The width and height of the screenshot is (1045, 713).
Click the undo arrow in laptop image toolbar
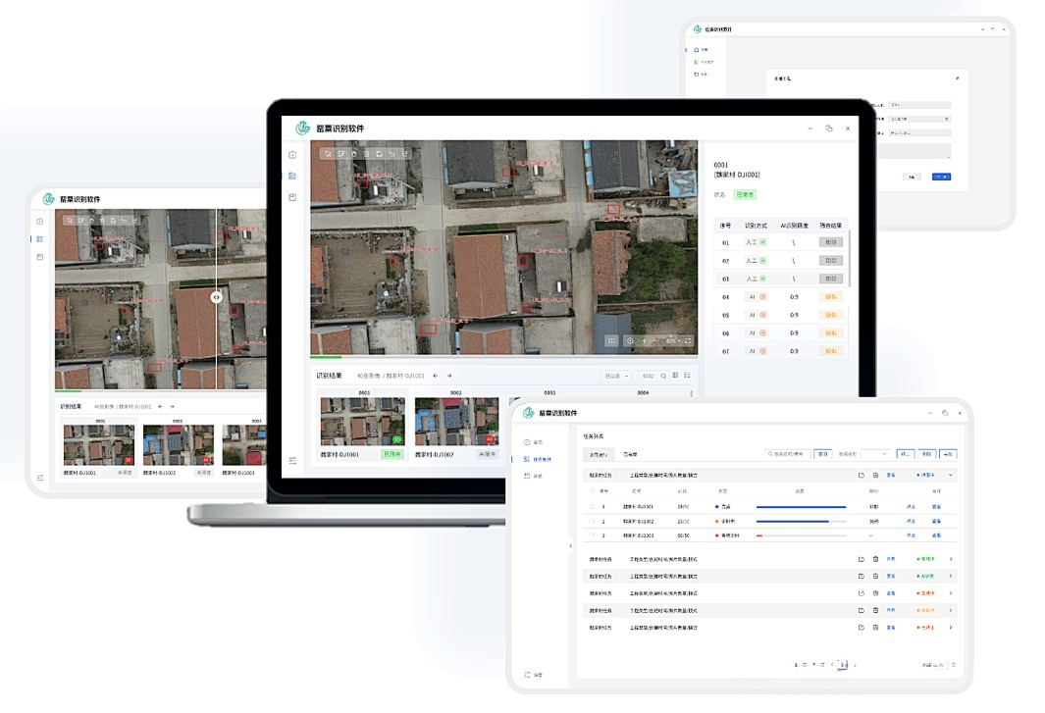point(392,154)
